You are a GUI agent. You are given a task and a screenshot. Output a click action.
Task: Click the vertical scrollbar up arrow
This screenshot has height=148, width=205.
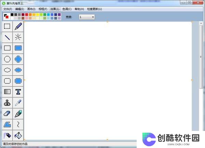(201, 23)
